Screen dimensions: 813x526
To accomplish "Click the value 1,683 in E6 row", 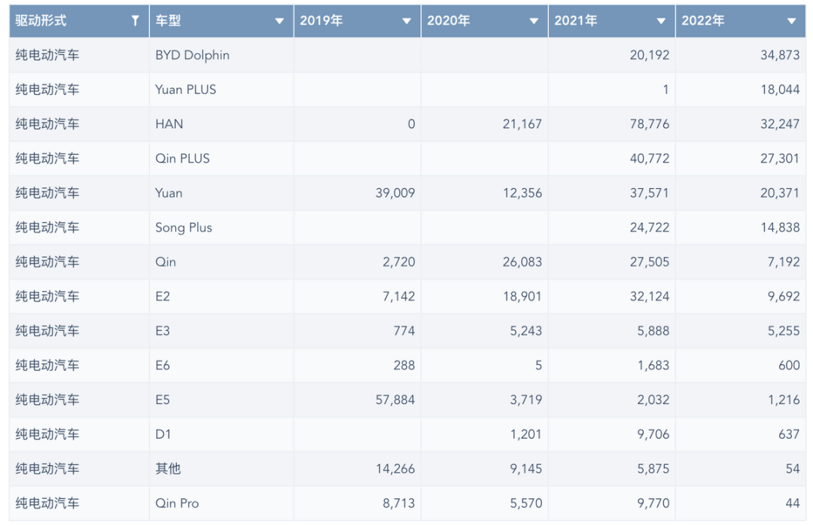I will (x=653, y=366).
